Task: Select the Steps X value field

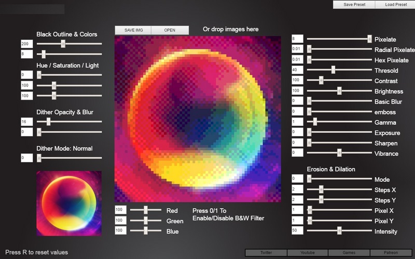Action: (297, 189)
